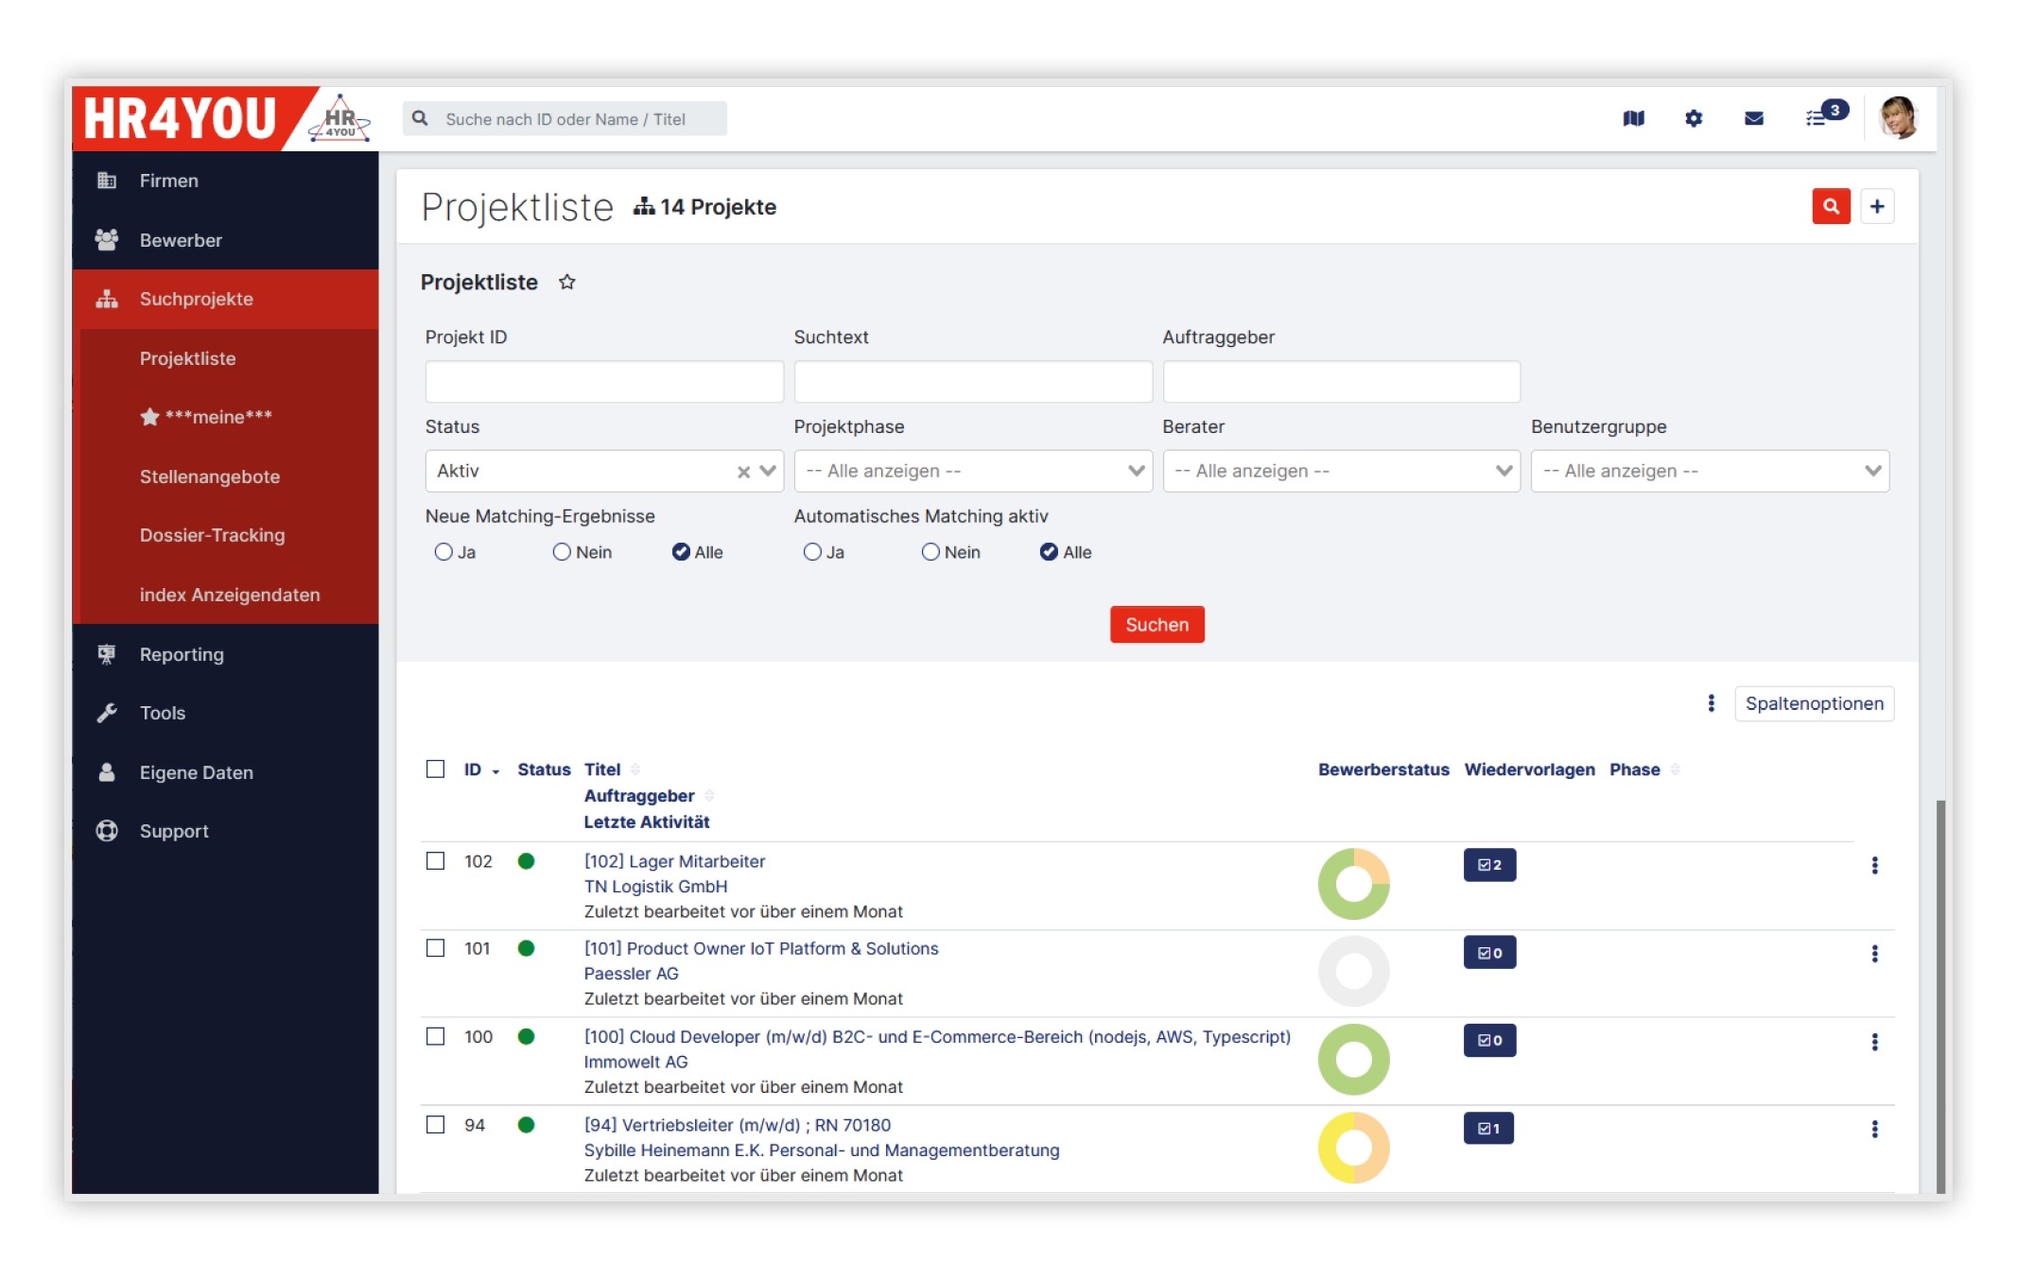
Task: Open the map icon in top bar
Action: (x=1633, y=118)
